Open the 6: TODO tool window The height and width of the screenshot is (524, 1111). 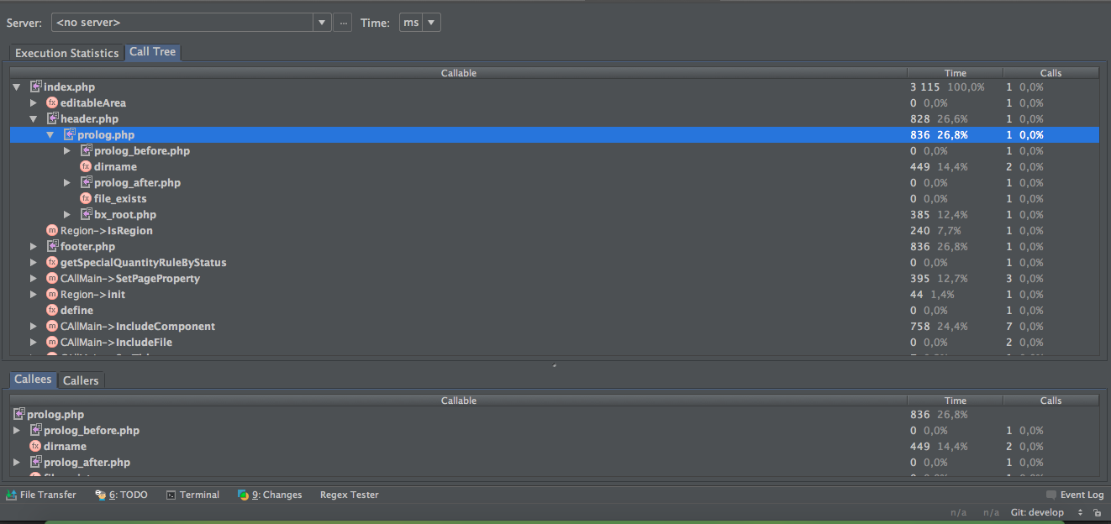click(121, 495)
